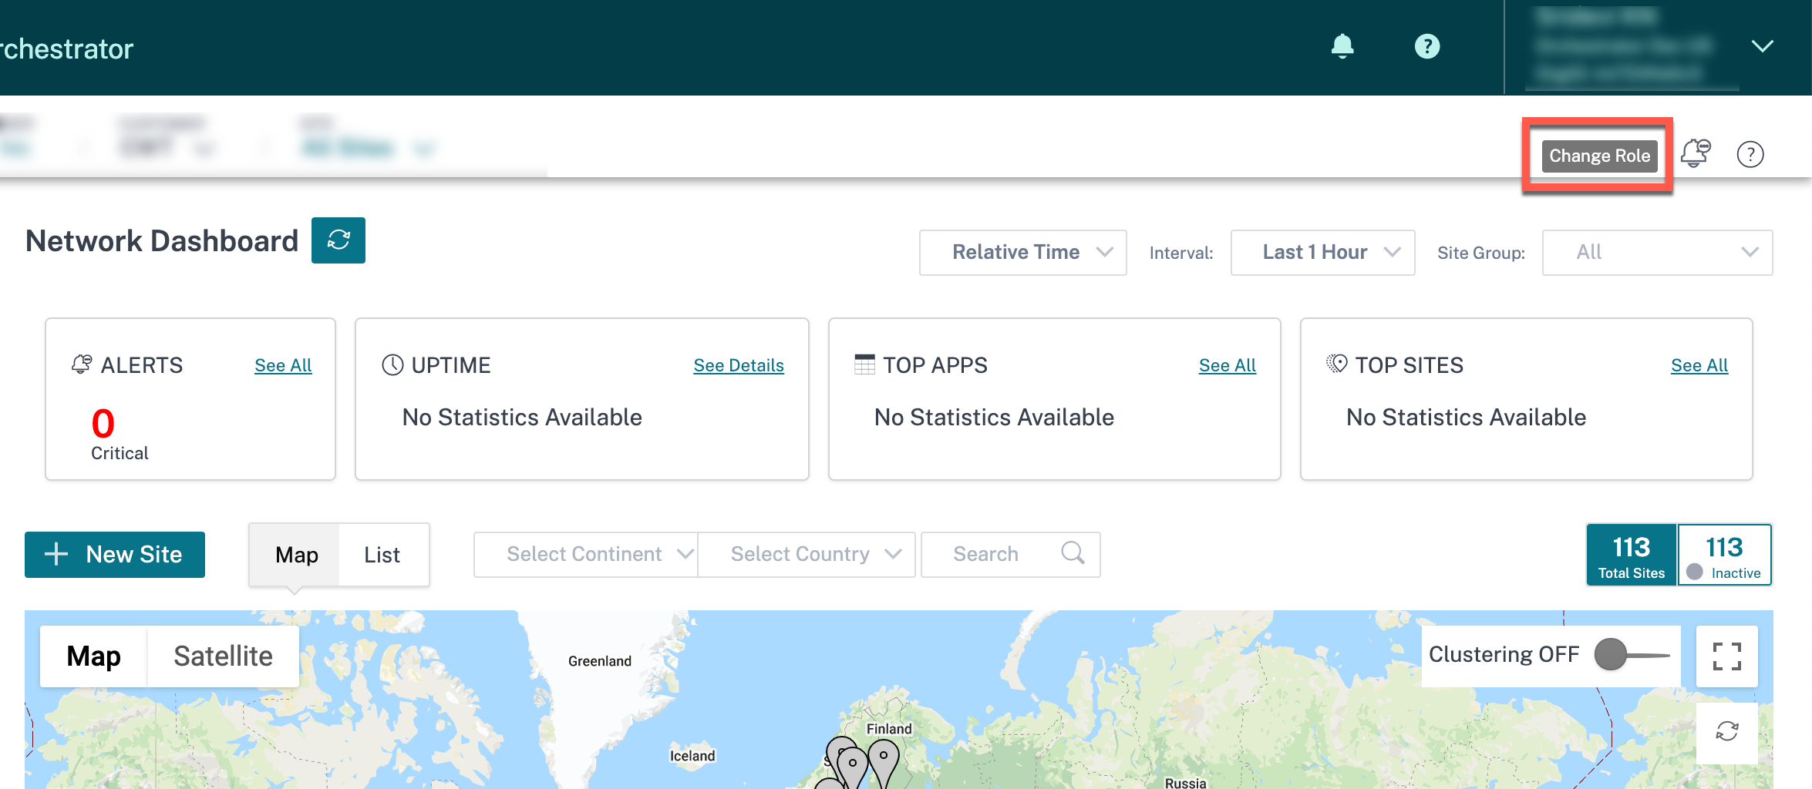Image resolution: width=1812 pixels, height=789 pixels.
Task: Open the Select Continent dropdown
Action: click(586, 554)
